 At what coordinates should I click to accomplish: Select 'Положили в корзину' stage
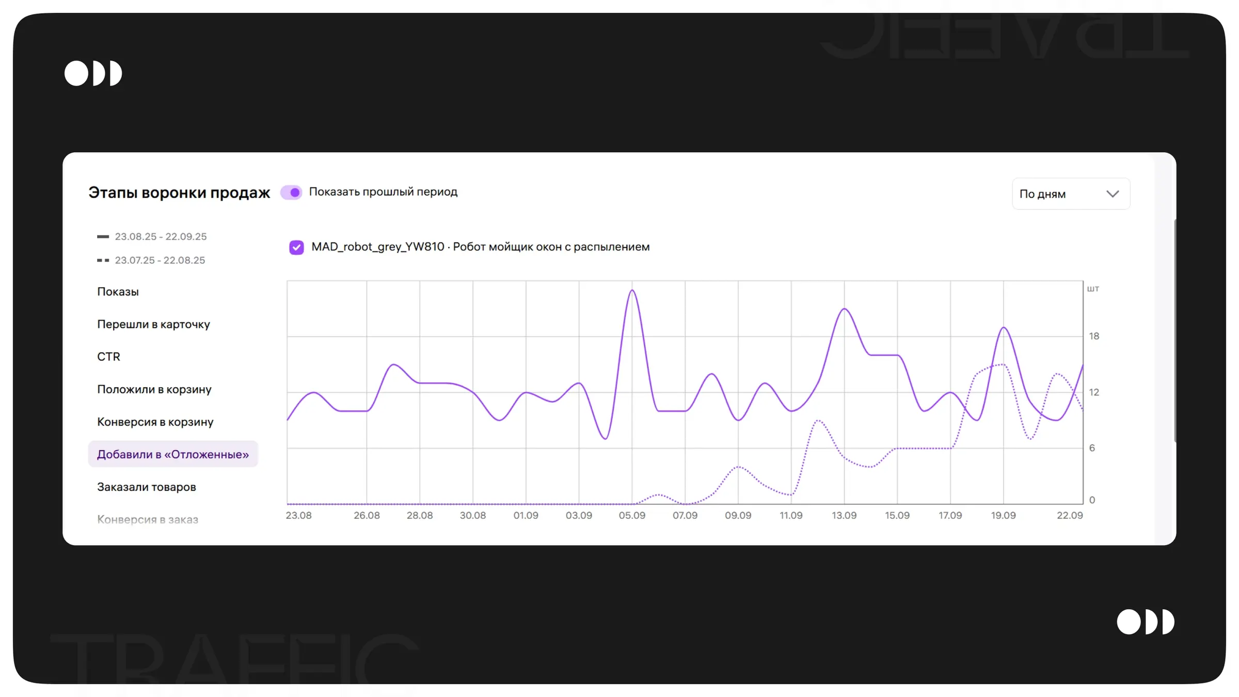click(x=154, y=389)
